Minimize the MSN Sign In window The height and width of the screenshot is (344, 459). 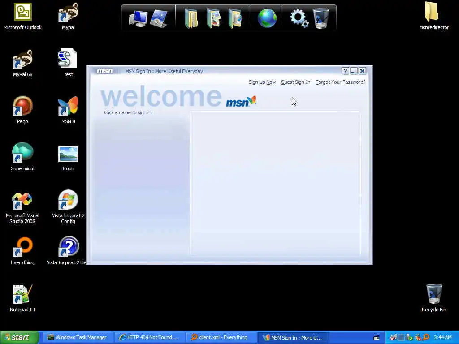(354, 71)
